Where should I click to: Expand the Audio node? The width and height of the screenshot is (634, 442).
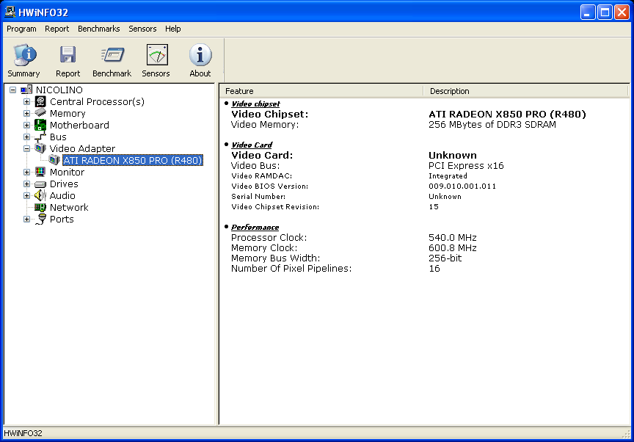26,196
